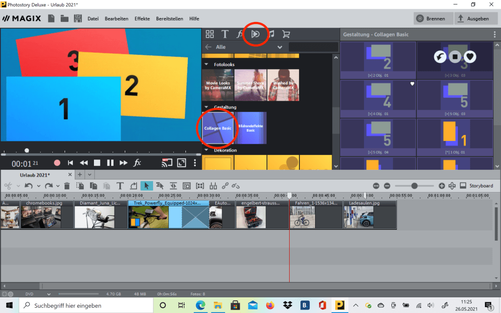The image size is (501, 313).
Task: Click the timeline zoom slider handle
Action: [x=414, y=185]
